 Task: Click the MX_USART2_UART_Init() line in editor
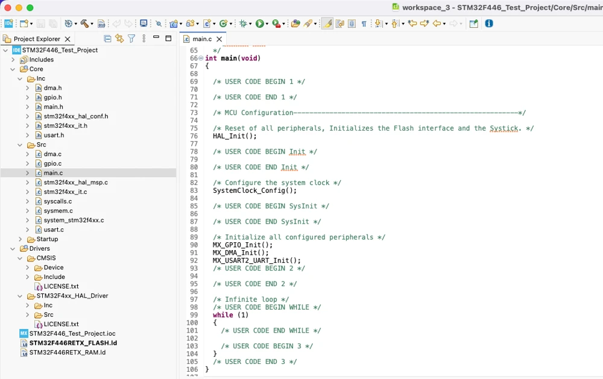tap(256, 261)
